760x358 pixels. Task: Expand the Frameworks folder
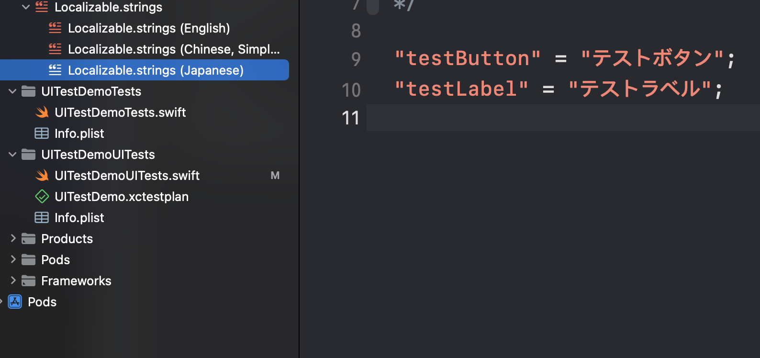[13, 280]
